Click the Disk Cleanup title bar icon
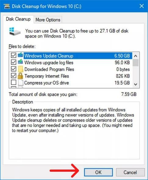 pos(7,6)
